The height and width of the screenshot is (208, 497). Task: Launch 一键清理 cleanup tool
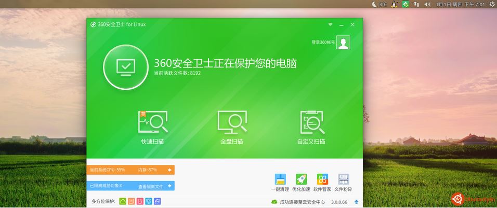click(280, 183)
